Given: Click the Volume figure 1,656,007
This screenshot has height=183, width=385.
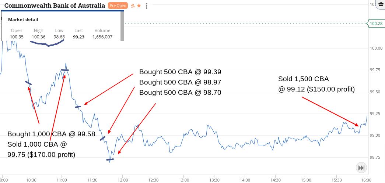Looking at the screenshot, I should pyautogui.click(x=102, y=37).
